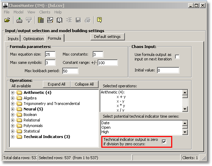
Task: Select the Boolean folder icon
Action: [19, 115]
